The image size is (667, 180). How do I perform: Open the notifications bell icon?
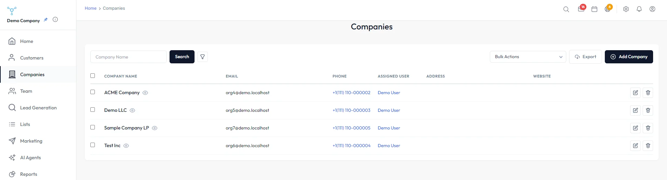pos(639,9)
